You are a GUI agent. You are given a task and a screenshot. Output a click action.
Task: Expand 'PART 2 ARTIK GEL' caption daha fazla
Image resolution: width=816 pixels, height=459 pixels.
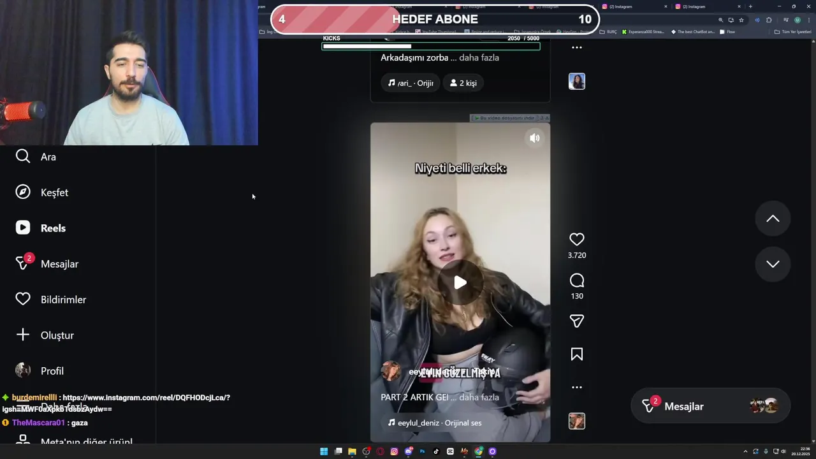479,397
